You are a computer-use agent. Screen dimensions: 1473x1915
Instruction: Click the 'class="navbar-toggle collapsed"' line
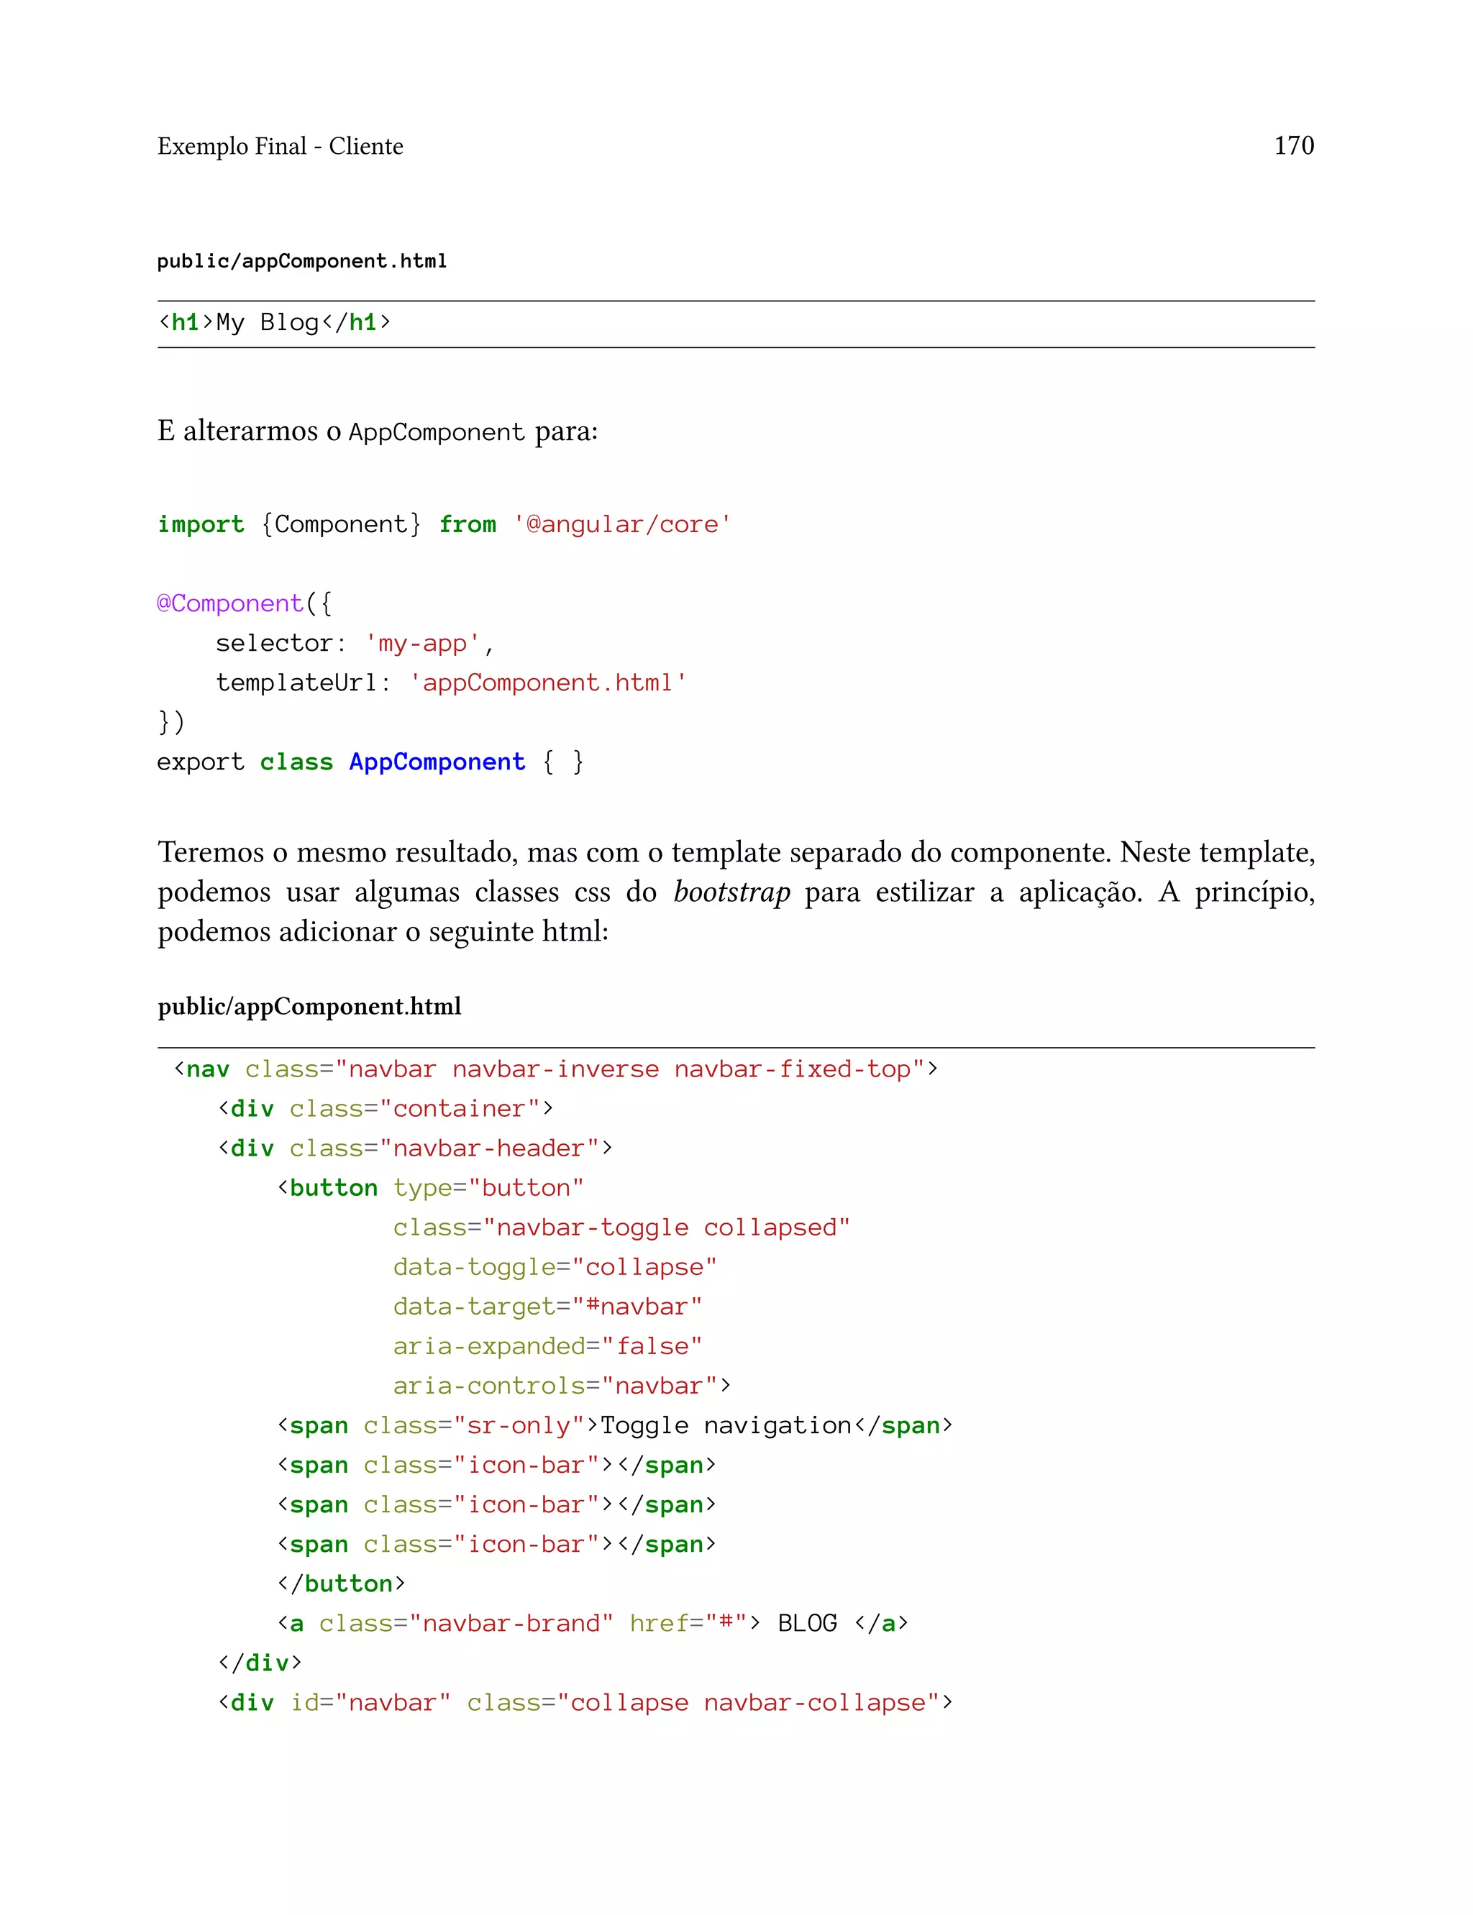coord(621,1228)
